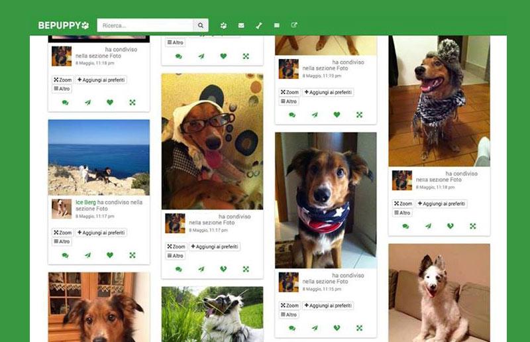Toggle broken heart on the hat-wearing dog post

pyautogui.click(x=450, y=226)
